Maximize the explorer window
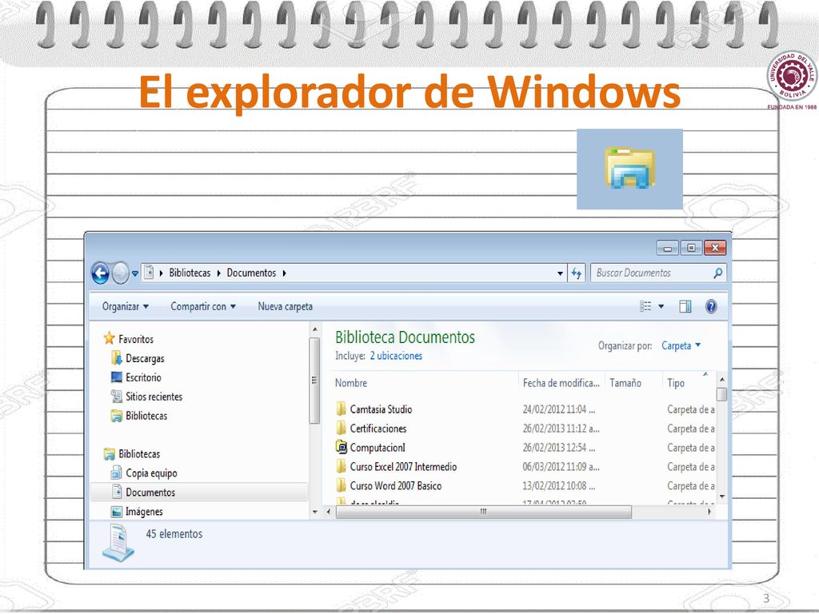Image resolution: width=819 pixels, height=614 pixels. pyautogui.click(x=691, y=248)
